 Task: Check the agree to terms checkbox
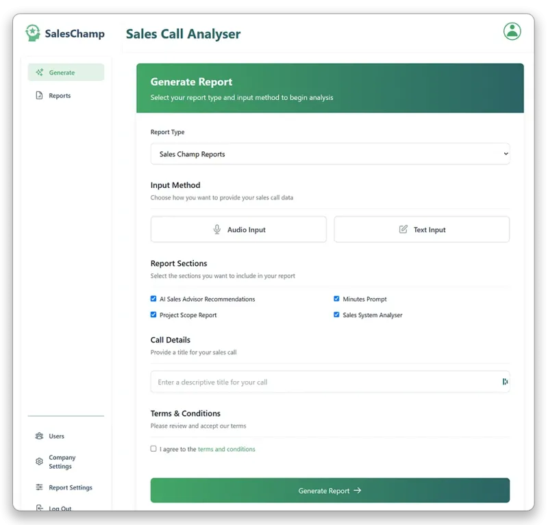coord(153,449)
